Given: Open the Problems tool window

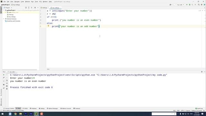Looking at the screenshot, I should pos(33,109).
